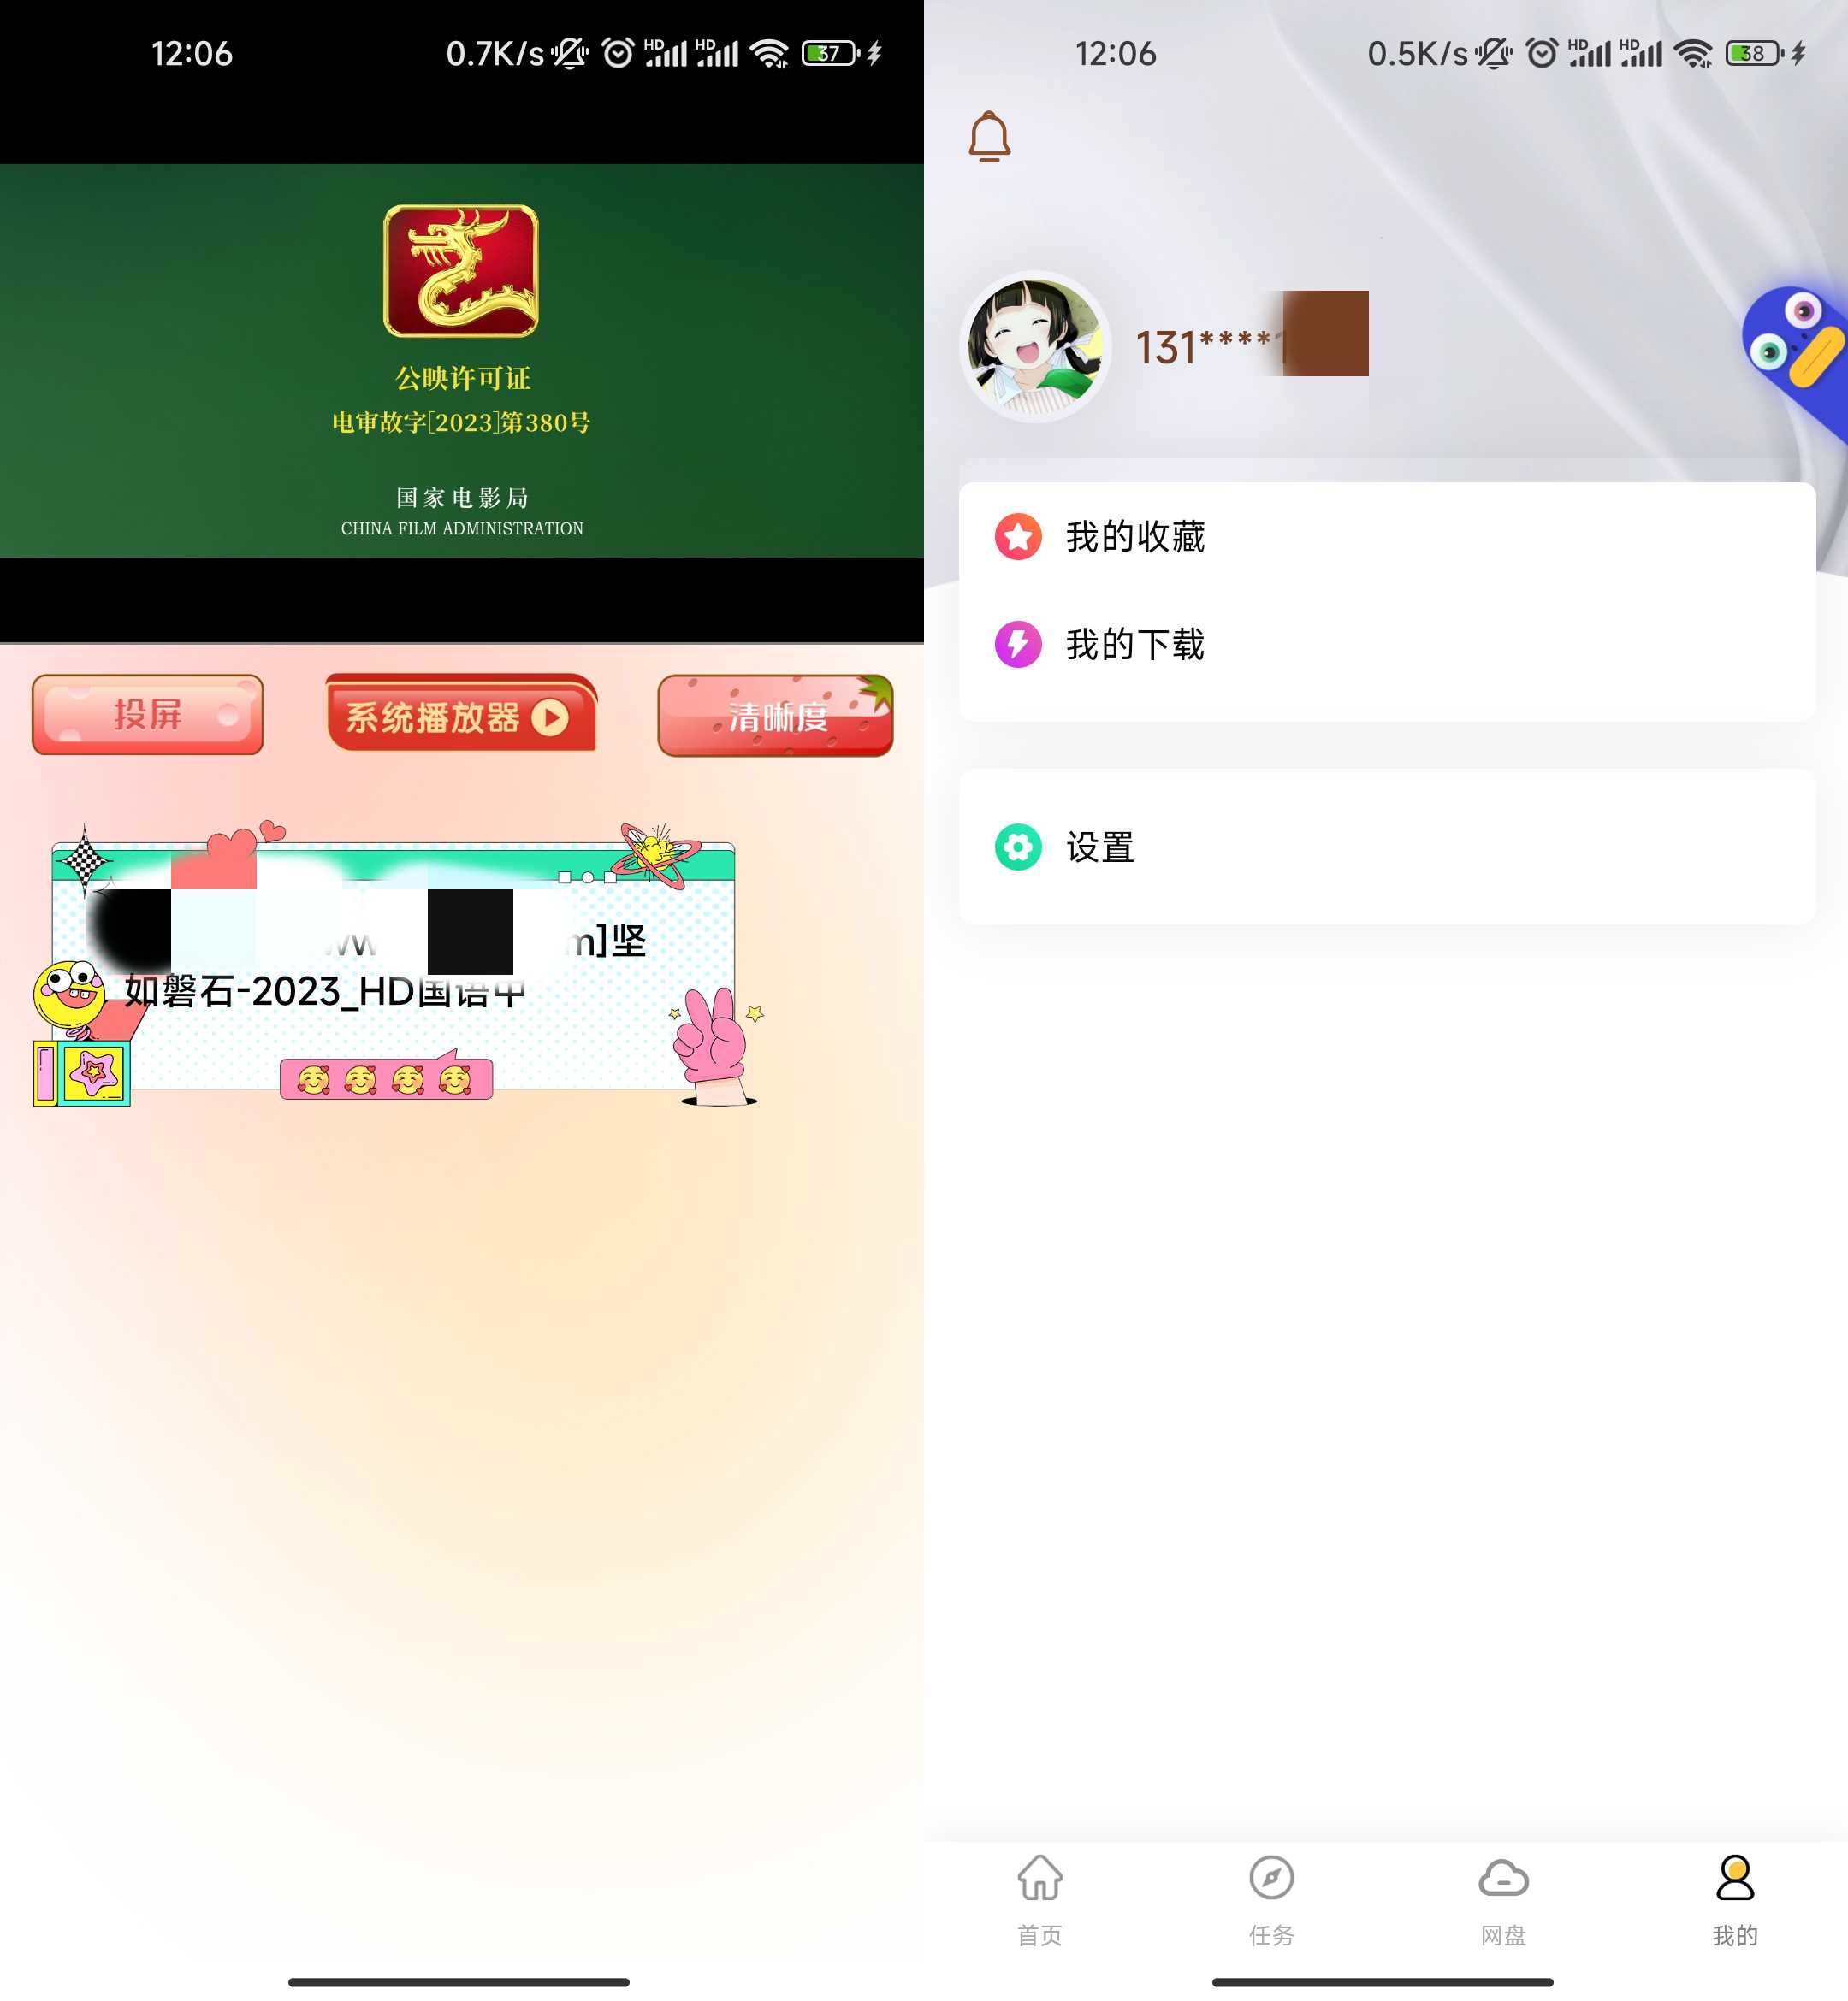
Task: Click the gear icon for 设置
Action: pos(1016,846)
